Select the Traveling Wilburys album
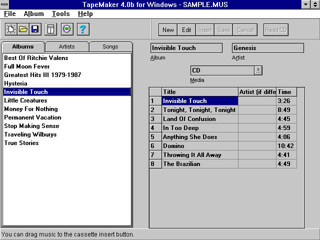 [29, 134]
